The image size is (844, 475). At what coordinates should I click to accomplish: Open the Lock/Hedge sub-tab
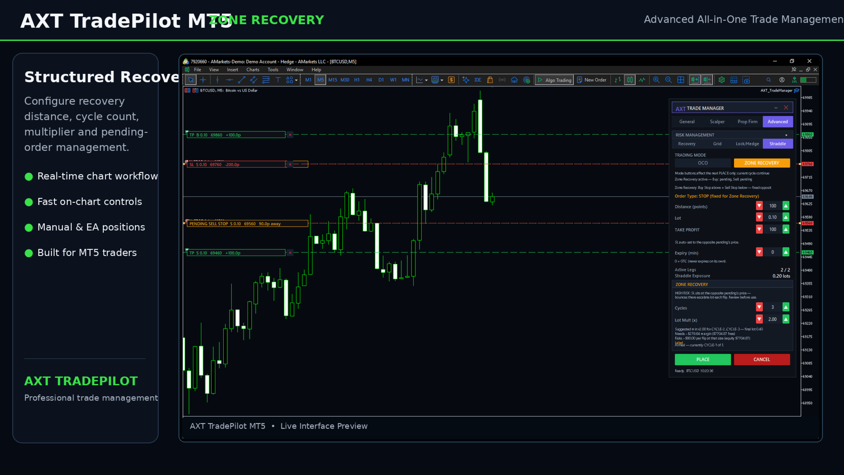pyautogui.click(x=747, y=144)
